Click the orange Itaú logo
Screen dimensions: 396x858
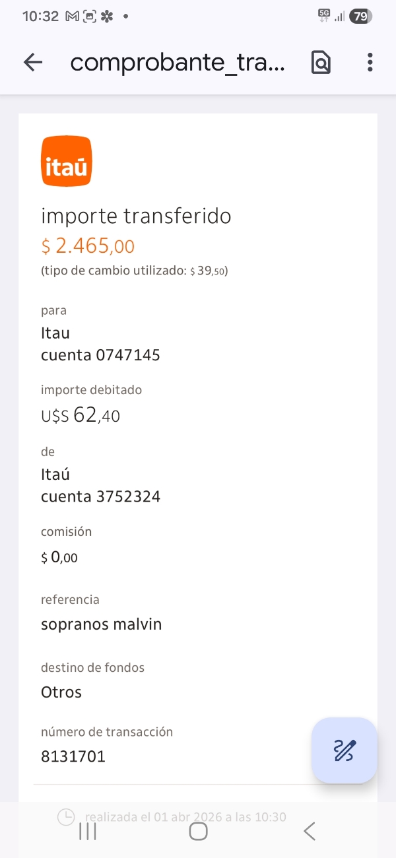tap(66, 161)
